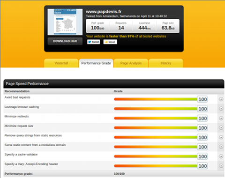Click the Page size 63.8kB value
The image size is (225, 178).
coord(168,28)
